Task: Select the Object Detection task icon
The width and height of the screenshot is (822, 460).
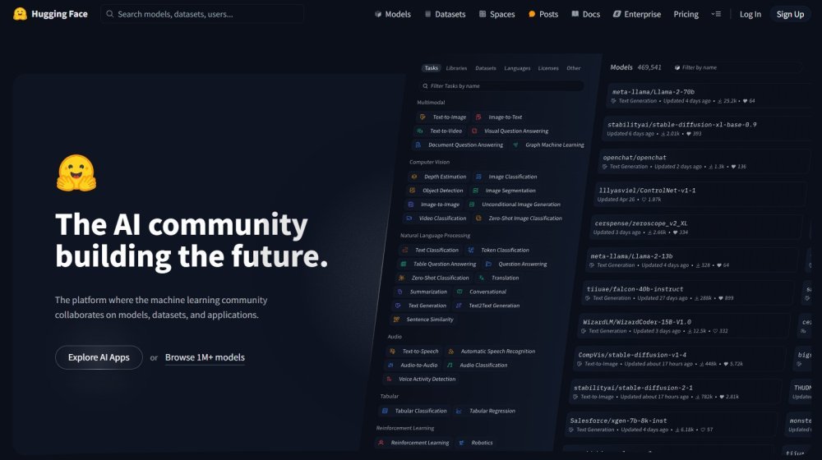Action: pos(412,191)
